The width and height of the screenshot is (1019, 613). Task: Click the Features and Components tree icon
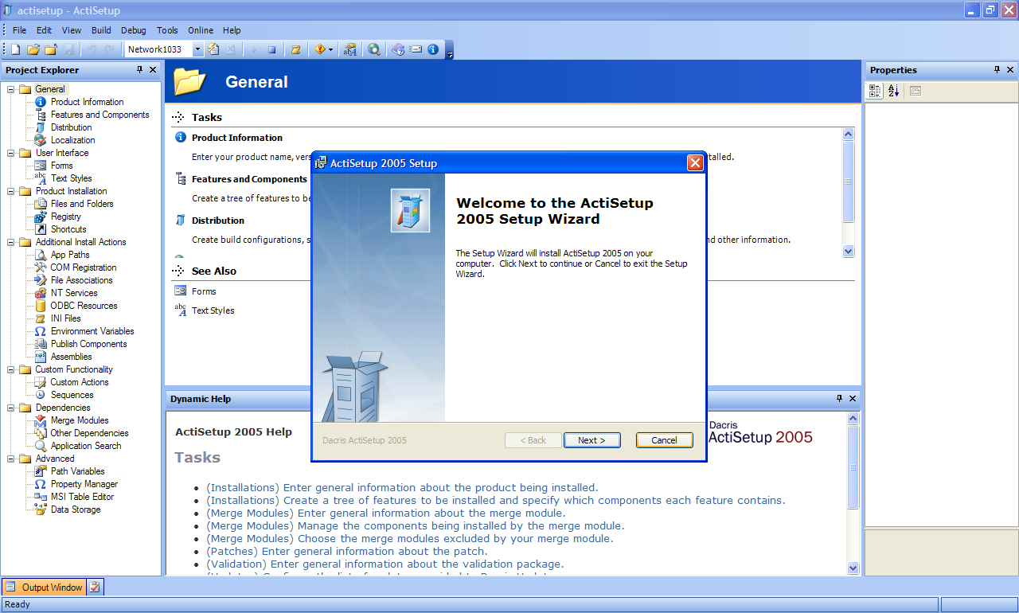point(41,115)
